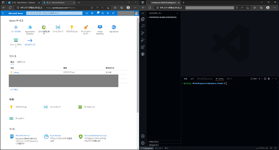Click Azure portal search field
The height and width of the screenshot is (150, 279).
pyautogui.click(x=54, y=13)
